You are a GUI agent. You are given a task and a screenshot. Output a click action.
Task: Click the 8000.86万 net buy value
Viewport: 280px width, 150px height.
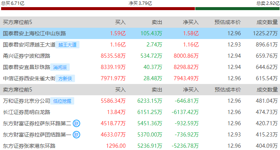point(186,56)
